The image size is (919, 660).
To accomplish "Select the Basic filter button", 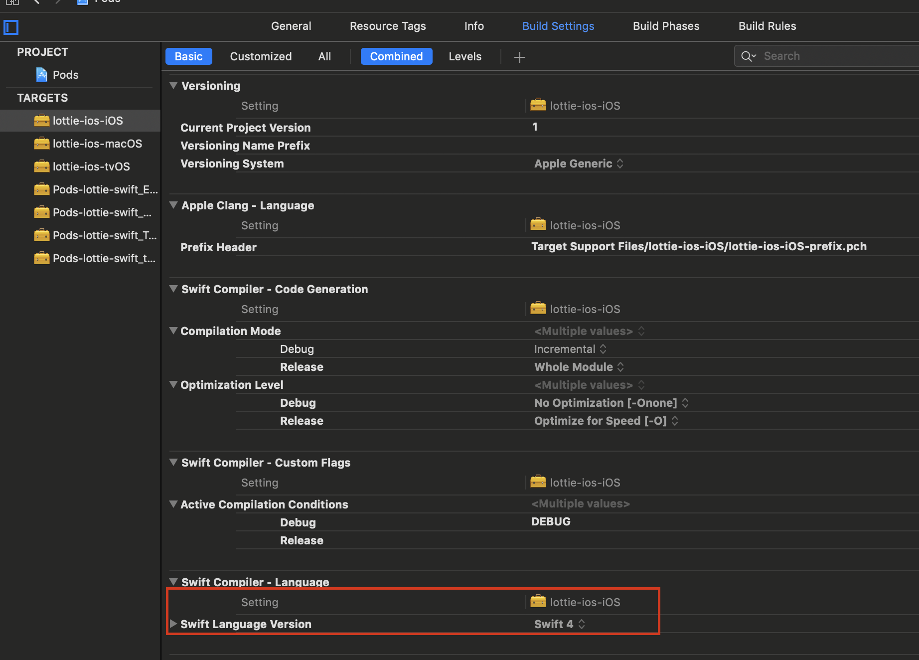I will (188, 56).
